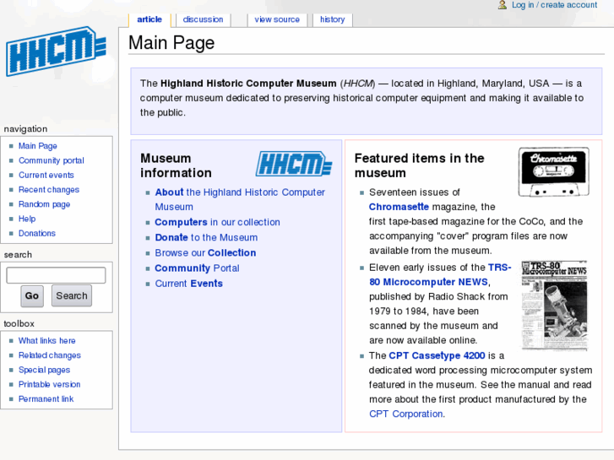Viewport: 614px width, 460px height.
Task: Open Permanent link in toolbox
Action: [46, 398]
